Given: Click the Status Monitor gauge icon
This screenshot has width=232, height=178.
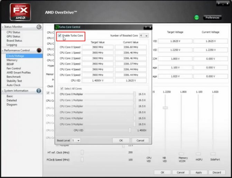Looking at the screenshot, I should (39, 27).
